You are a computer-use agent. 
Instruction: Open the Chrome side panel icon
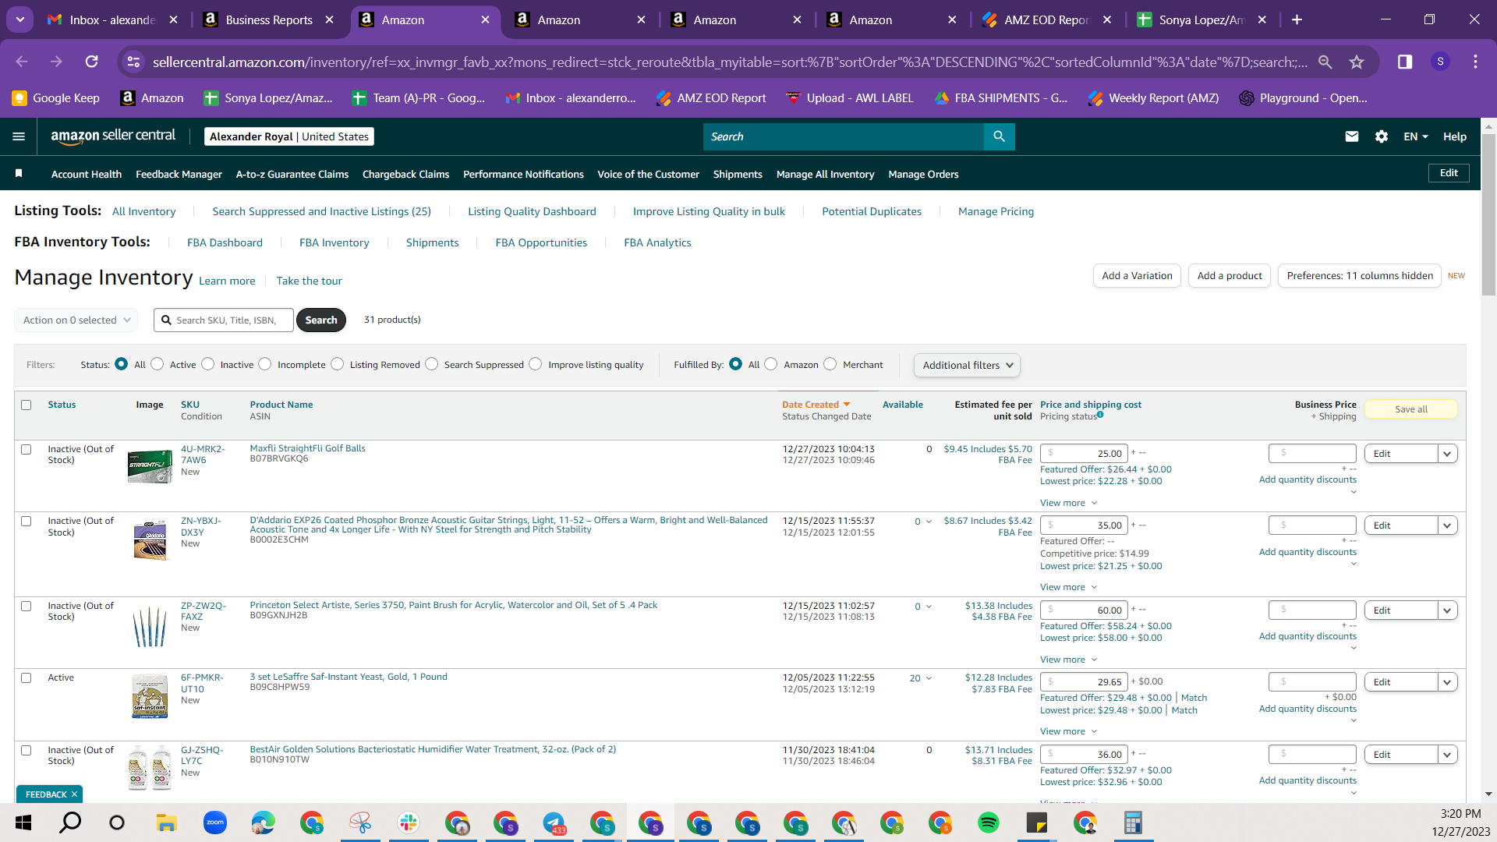click(x=1404, y=62)
